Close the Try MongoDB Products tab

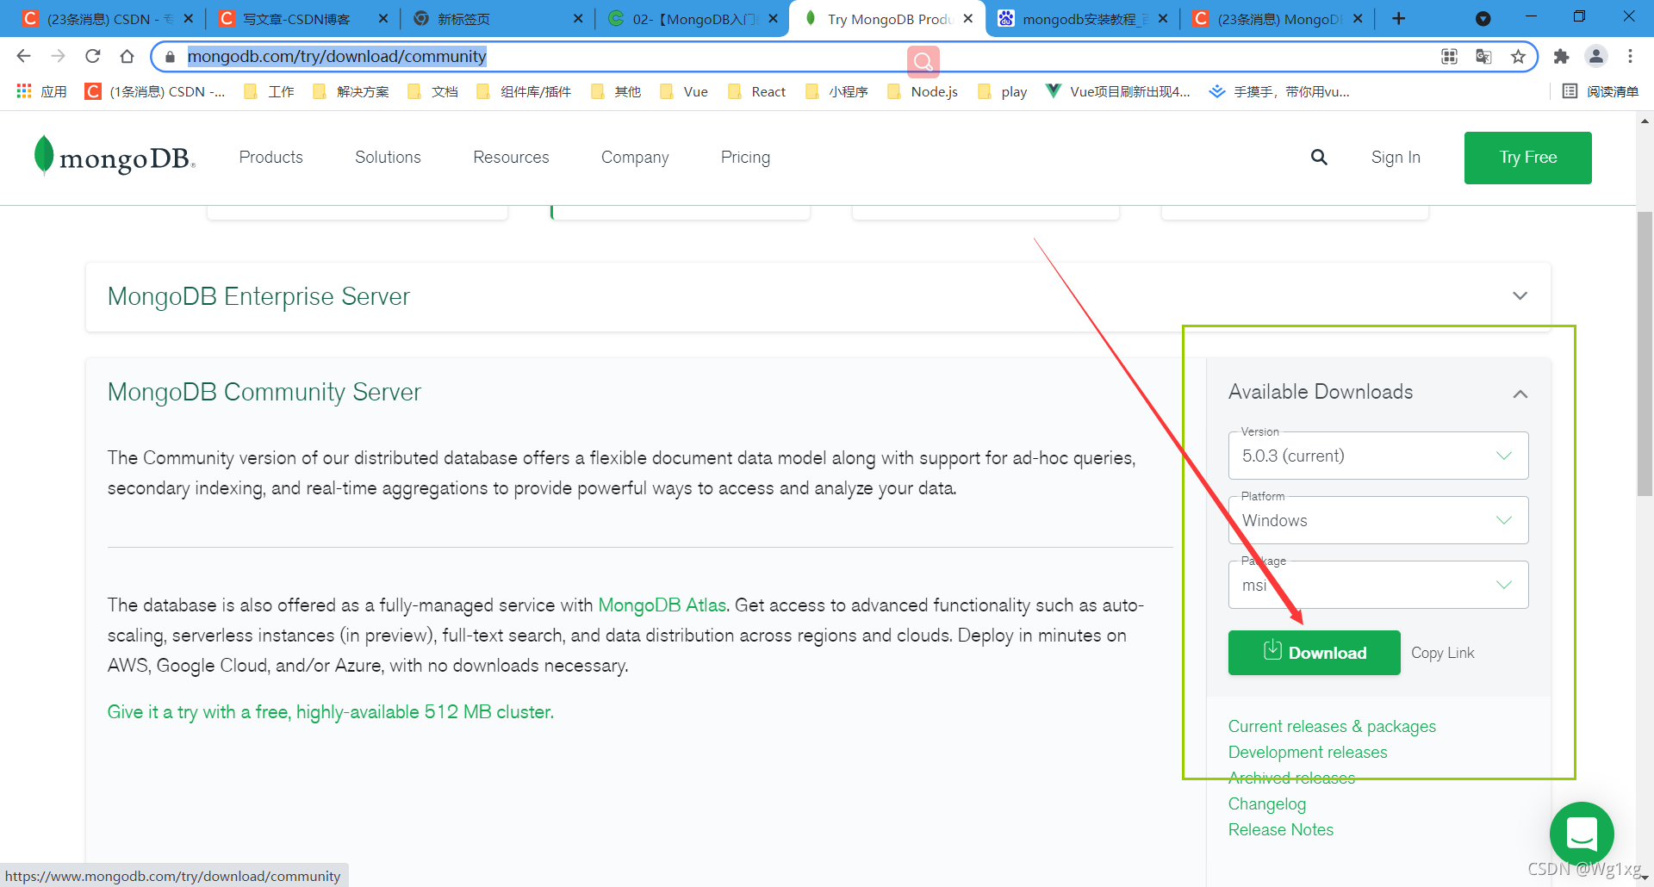[967, 18]
